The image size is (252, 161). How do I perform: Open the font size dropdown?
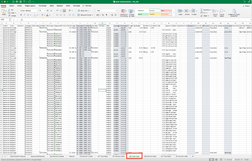(45, 11)
